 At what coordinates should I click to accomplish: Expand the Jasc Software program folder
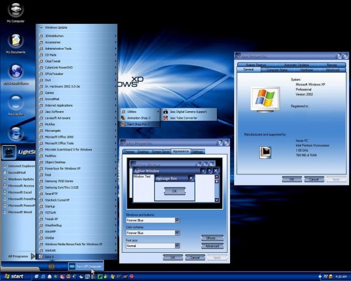coord(78,112)
